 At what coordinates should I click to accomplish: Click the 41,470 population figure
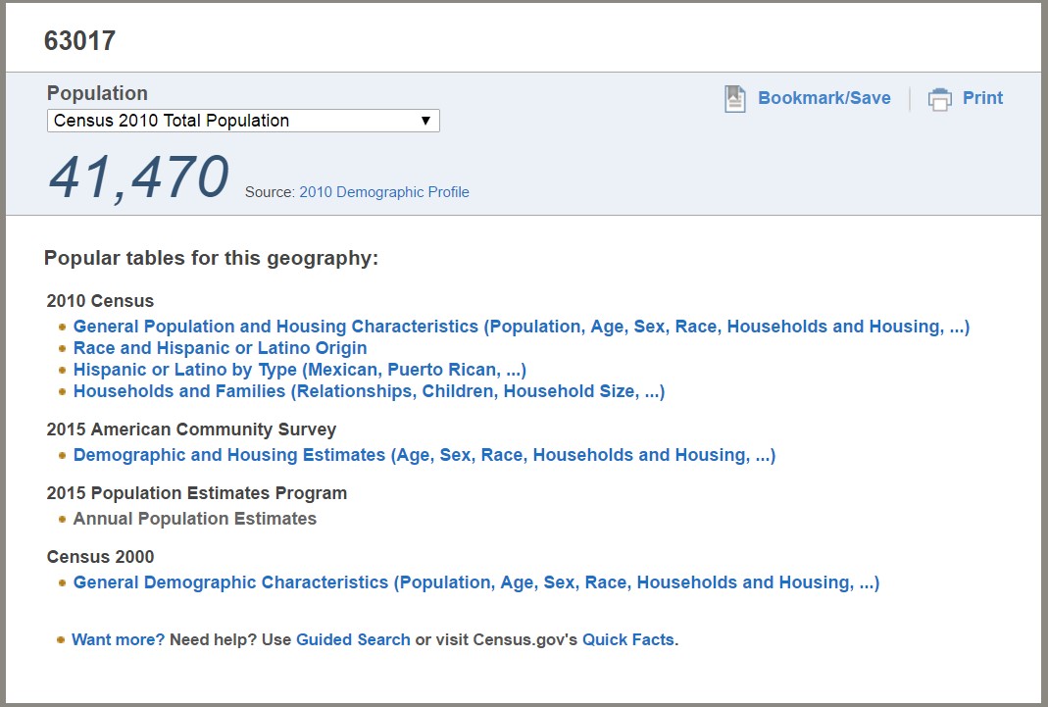(137, 175)
